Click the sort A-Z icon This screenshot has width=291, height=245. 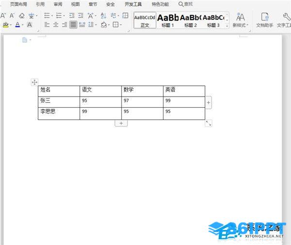tap(103, 16)
